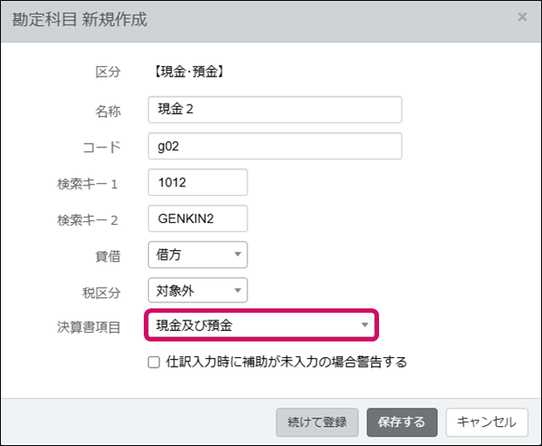Close the 勘定科目 新規作成 dialog

(x=522, y=17)
